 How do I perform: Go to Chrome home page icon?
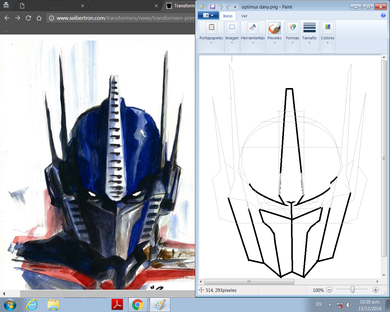coord(39,18)
